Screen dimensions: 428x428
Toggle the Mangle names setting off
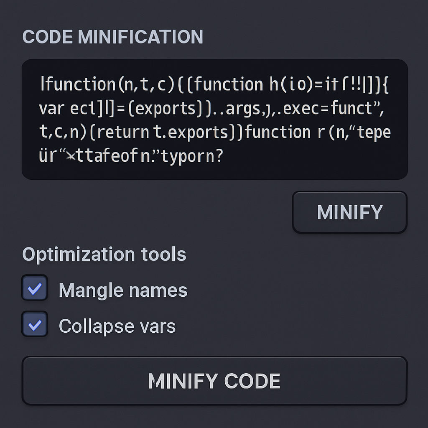click(x=35, y=288)
